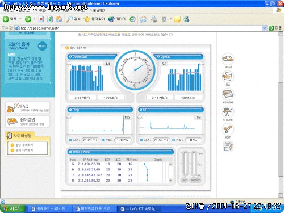284x213 pixels.
Task: Open the Mail envelope toolbar icon
Action: [x=143, y=19]
